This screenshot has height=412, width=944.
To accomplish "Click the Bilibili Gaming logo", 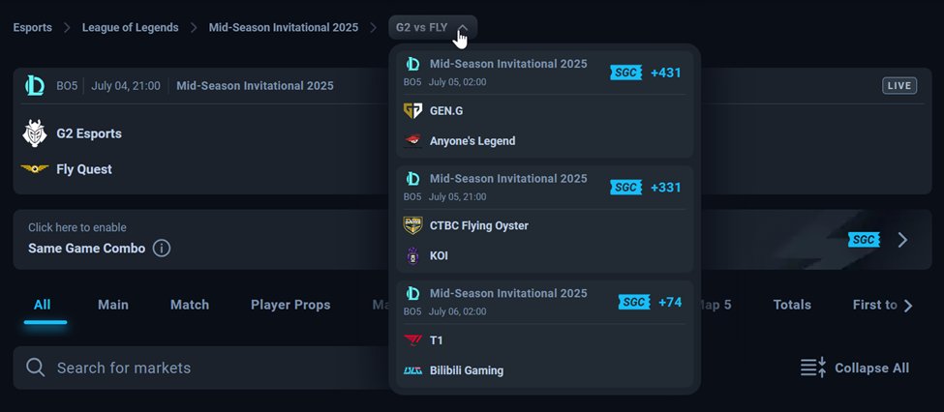I will point(412,370).
